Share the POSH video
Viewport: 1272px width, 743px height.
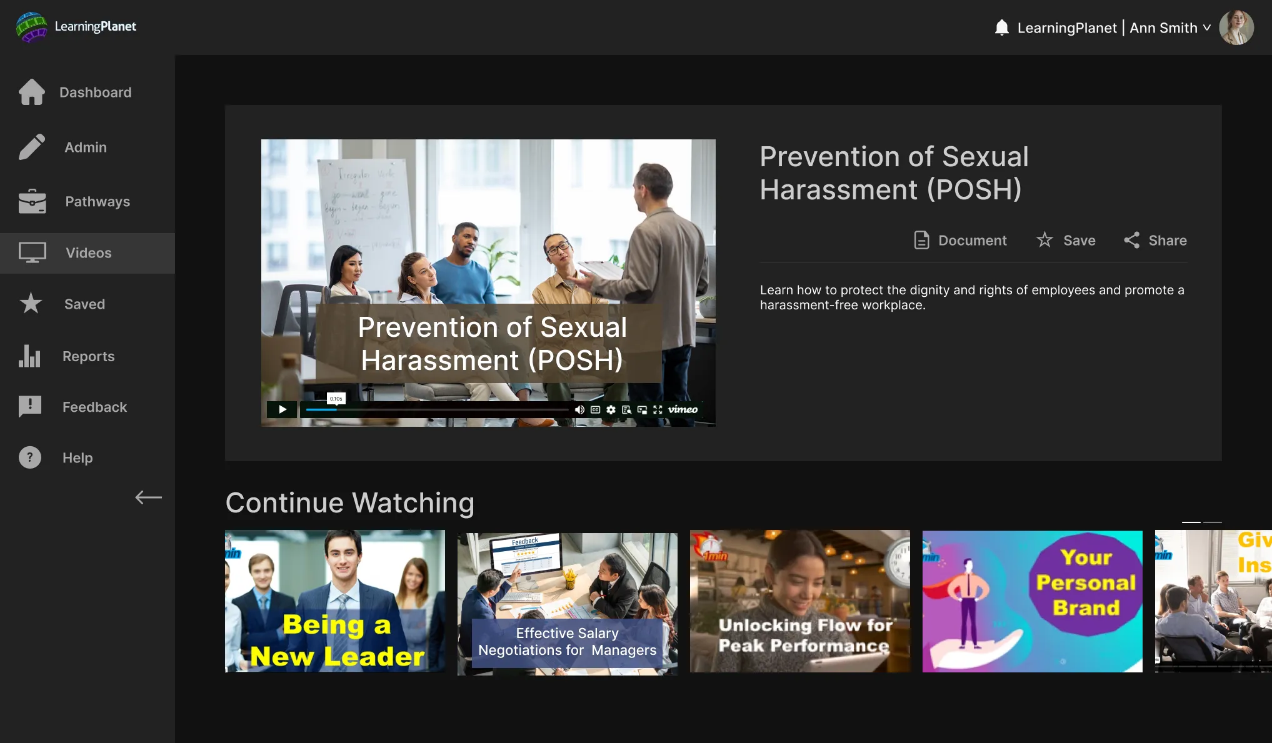(x=1155, y=240)
